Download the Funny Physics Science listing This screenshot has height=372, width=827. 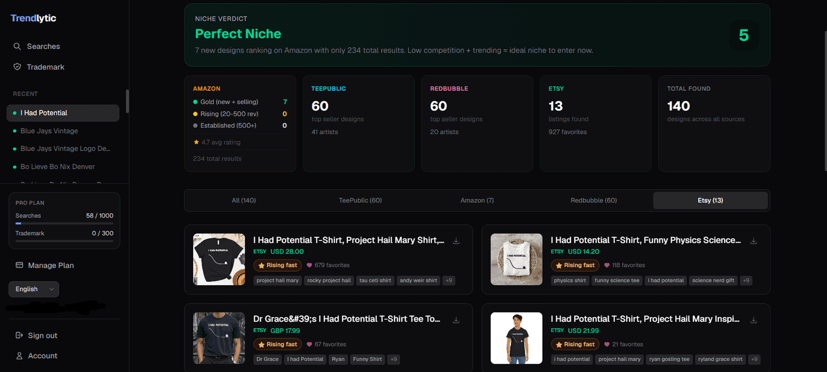coord(753,241)
